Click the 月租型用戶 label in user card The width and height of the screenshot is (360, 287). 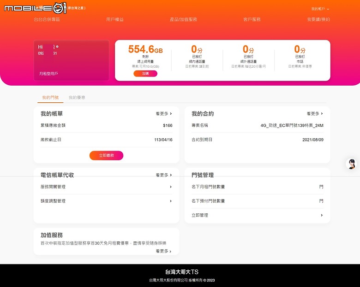coord(48,74)
